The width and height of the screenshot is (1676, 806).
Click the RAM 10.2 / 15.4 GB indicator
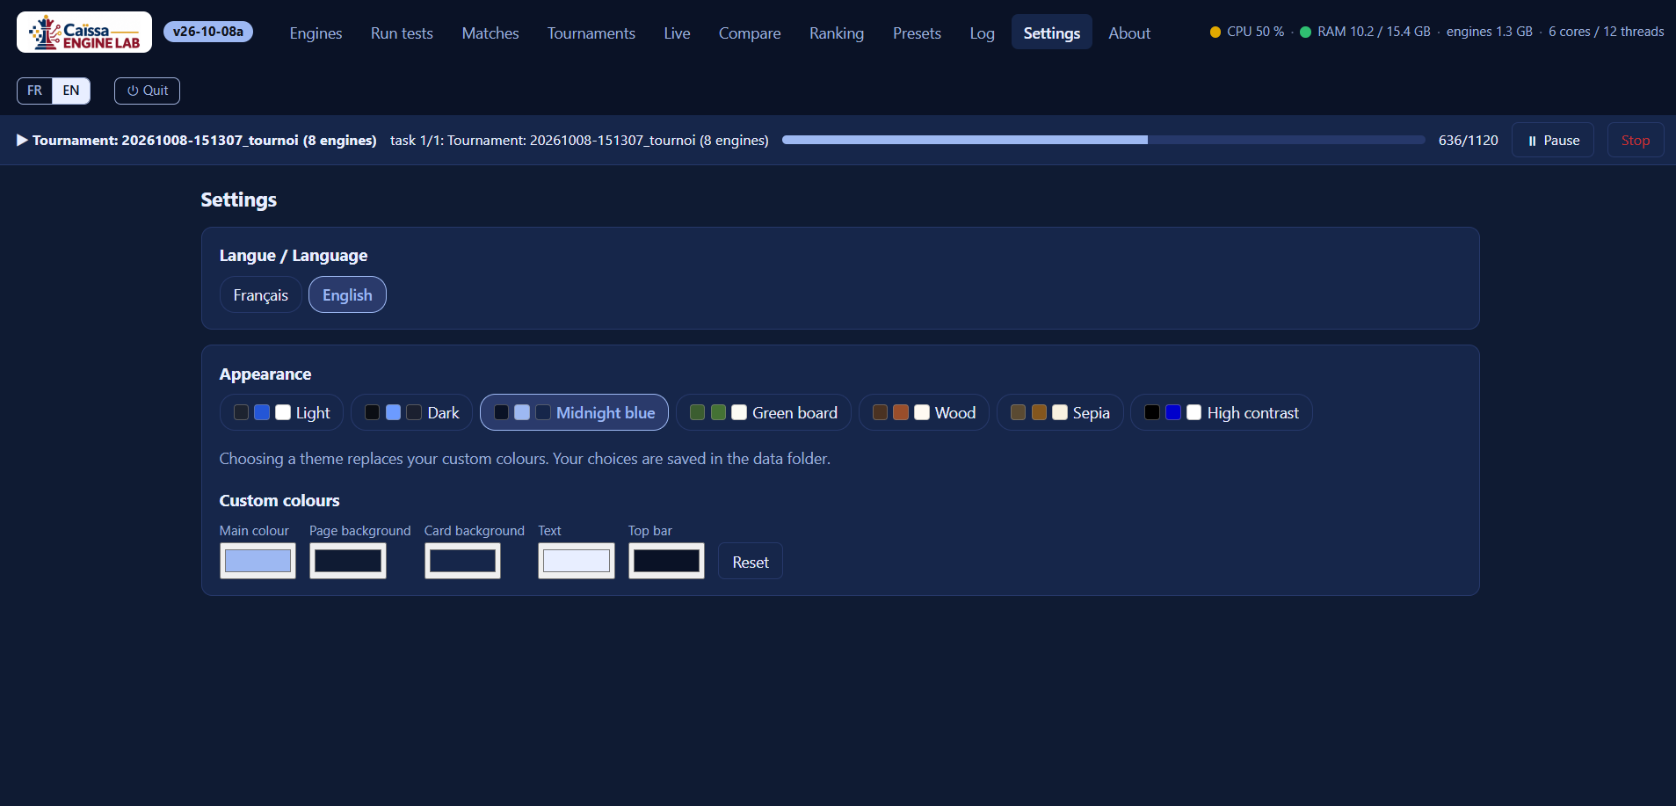click(1365, 32)
